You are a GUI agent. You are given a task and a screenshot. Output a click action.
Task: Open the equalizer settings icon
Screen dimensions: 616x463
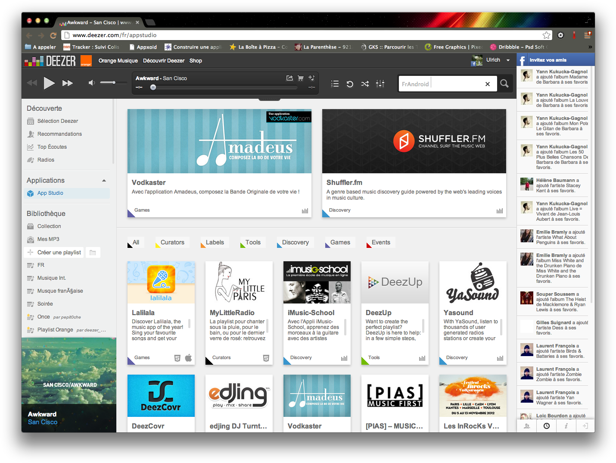click(380, 84)
